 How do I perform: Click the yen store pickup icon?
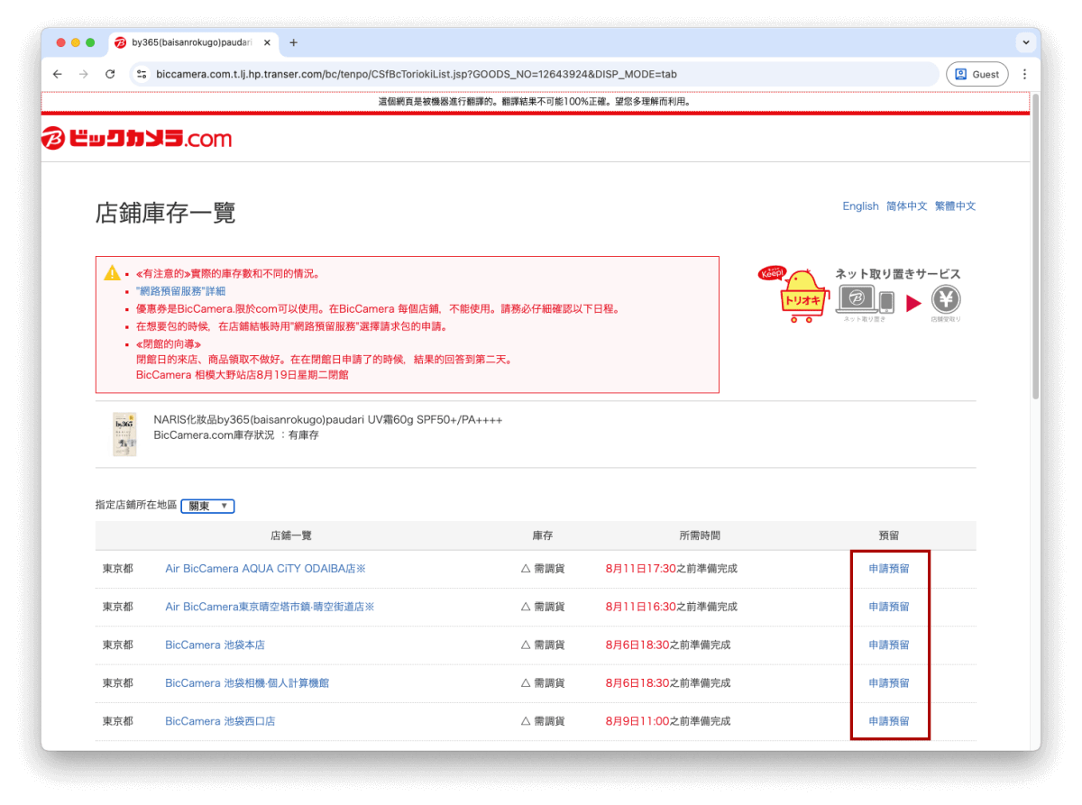point(946,299)
